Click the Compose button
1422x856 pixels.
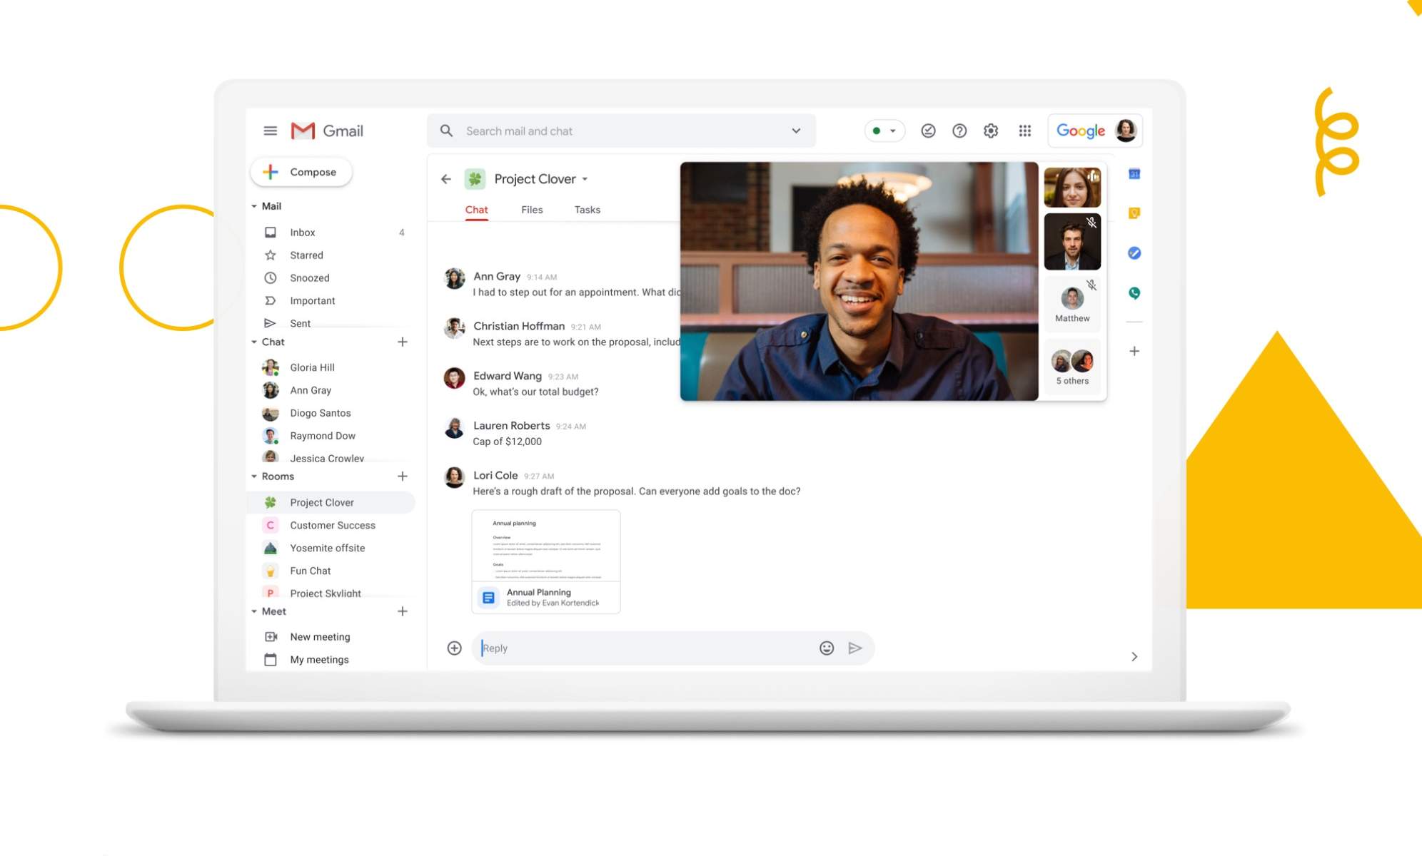(301, 172)
